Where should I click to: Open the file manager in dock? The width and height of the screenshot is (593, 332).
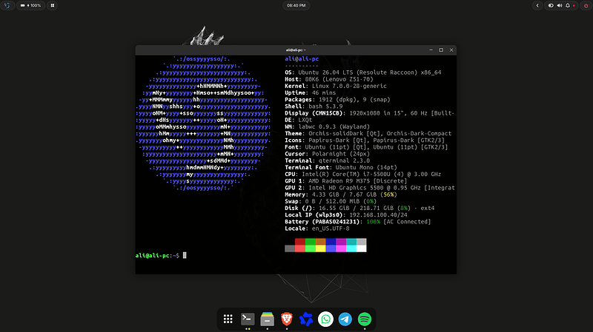(268, 319)
